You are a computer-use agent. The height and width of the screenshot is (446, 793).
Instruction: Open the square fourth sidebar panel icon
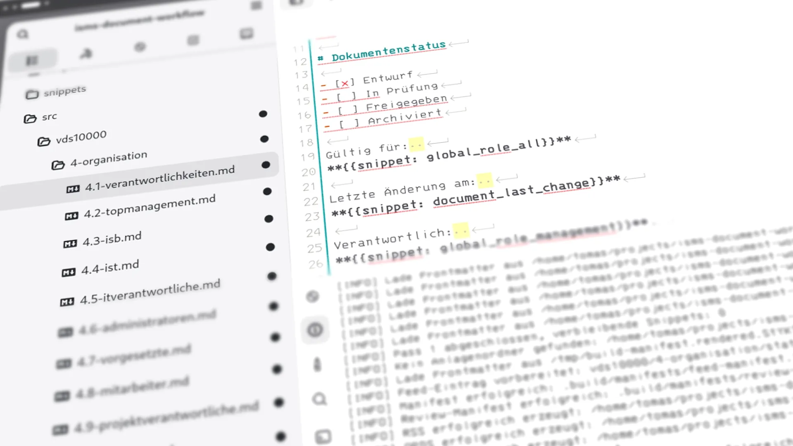[193, 40]
